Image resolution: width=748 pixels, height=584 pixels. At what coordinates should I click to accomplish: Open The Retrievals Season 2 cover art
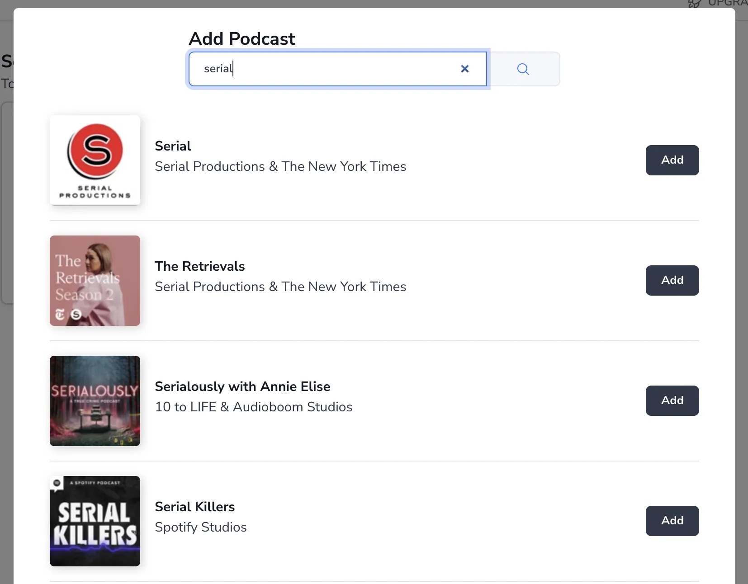coord(95,281)
